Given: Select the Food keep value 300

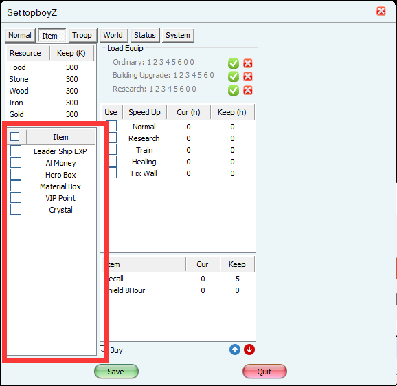Looking at the screenshot, I should (x=72, y=67).
